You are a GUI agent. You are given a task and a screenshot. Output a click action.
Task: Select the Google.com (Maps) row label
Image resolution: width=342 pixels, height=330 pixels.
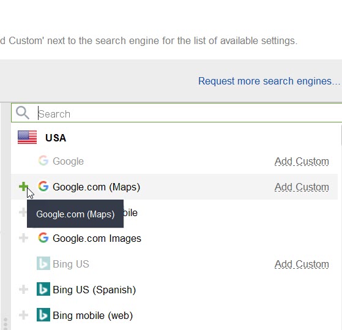click(96, 187)
